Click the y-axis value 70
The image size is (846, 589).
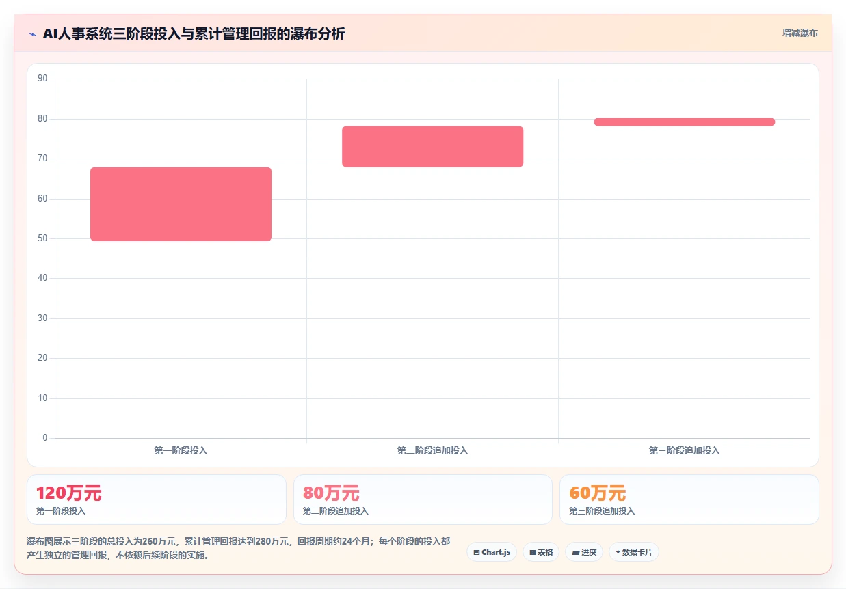[x=42, y=159]
